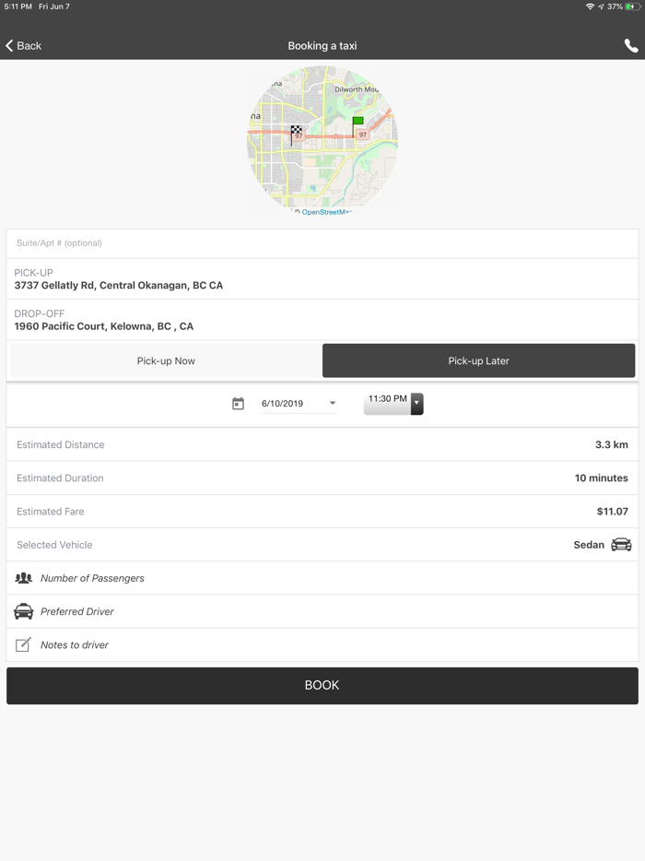This screenshot has height=861, width=645.
Task: Tap the green flag map marker
Action: tap(358, 122)
